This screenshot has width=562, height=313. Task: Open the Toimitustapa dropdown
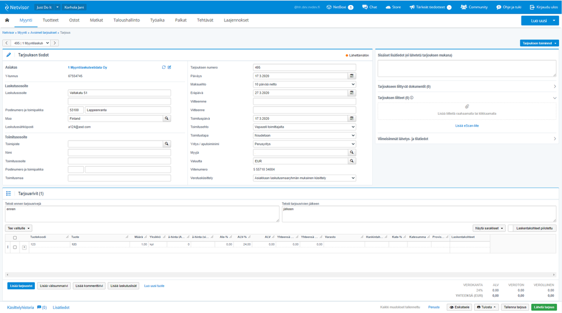click(304, 136)
